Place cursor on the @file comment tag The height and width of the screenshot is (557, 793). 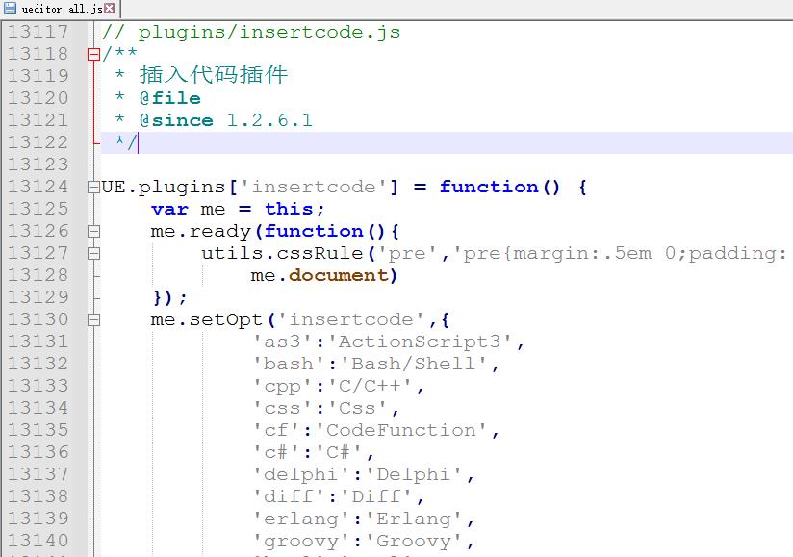point(169,98)
